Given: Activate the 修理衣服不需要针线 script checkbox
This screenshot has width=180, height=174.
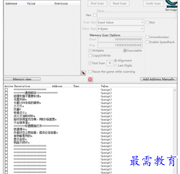Looking at the screenshot, I should pos(6,96).
